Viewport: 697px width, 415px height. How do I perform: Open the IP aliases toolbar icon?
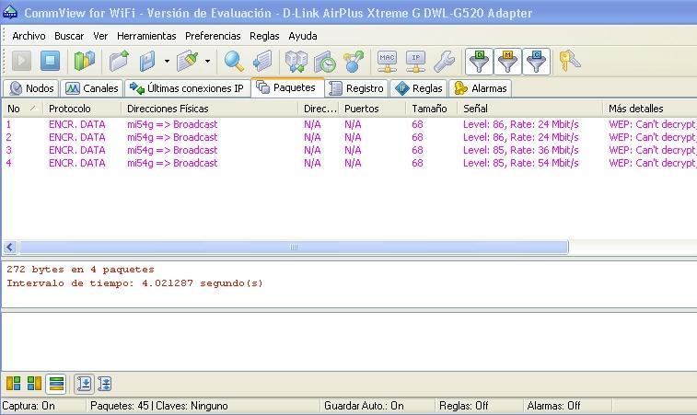click(416, 61)
